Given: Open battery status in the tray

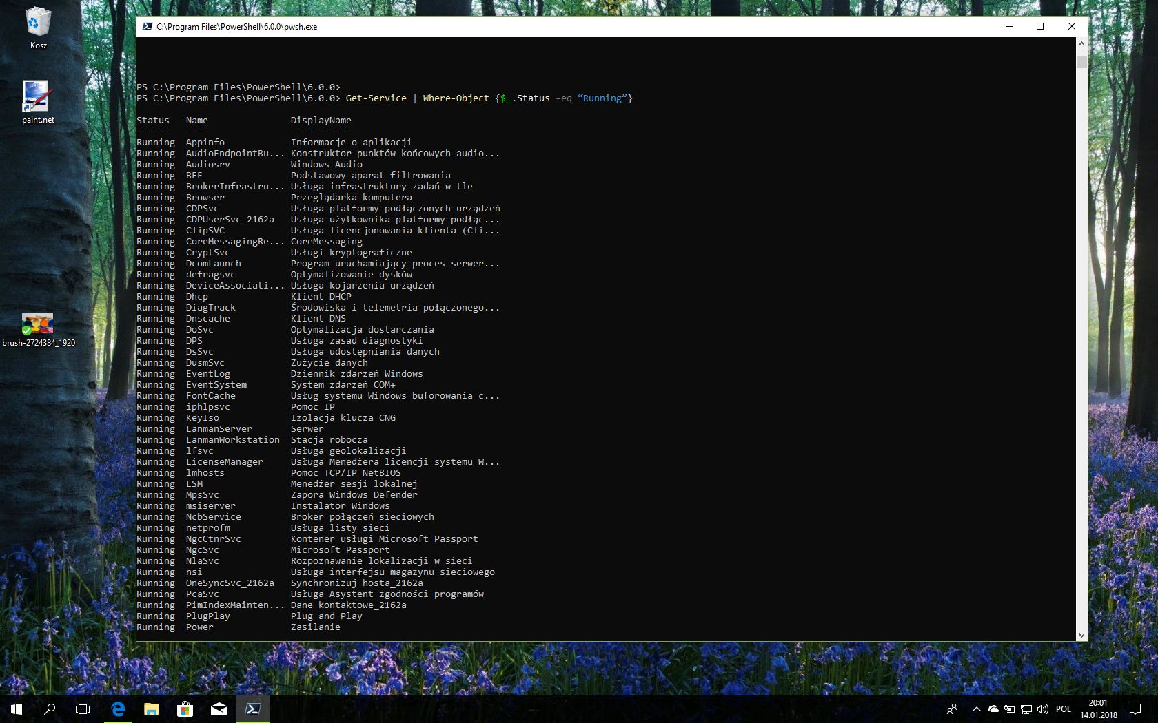Looking at the screenshot, I should (x=1010, y=709).
